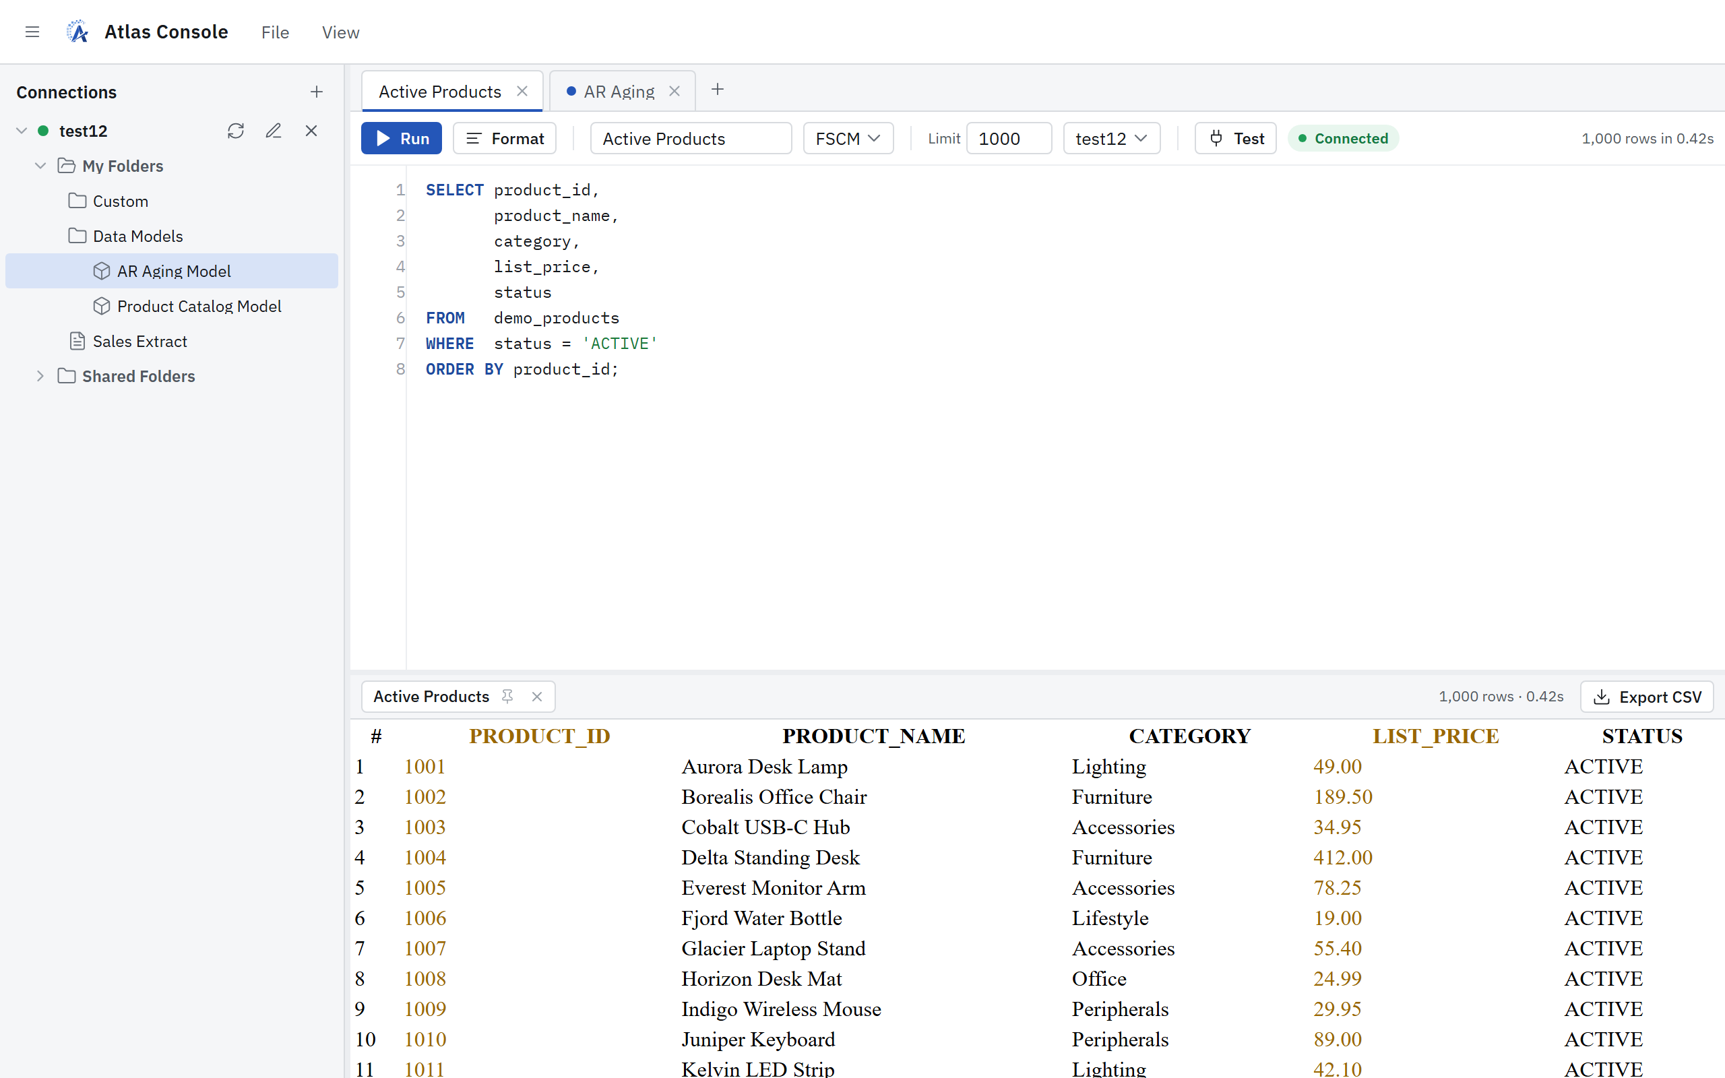
Task: Select the AR Aging Model cube icon
Action: (x=102, y=271)
